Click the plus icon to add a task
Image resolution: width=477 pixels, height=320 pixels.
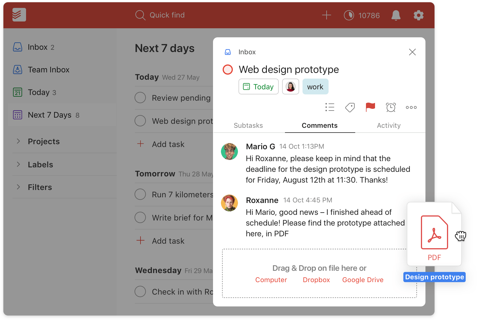point(327,15)
